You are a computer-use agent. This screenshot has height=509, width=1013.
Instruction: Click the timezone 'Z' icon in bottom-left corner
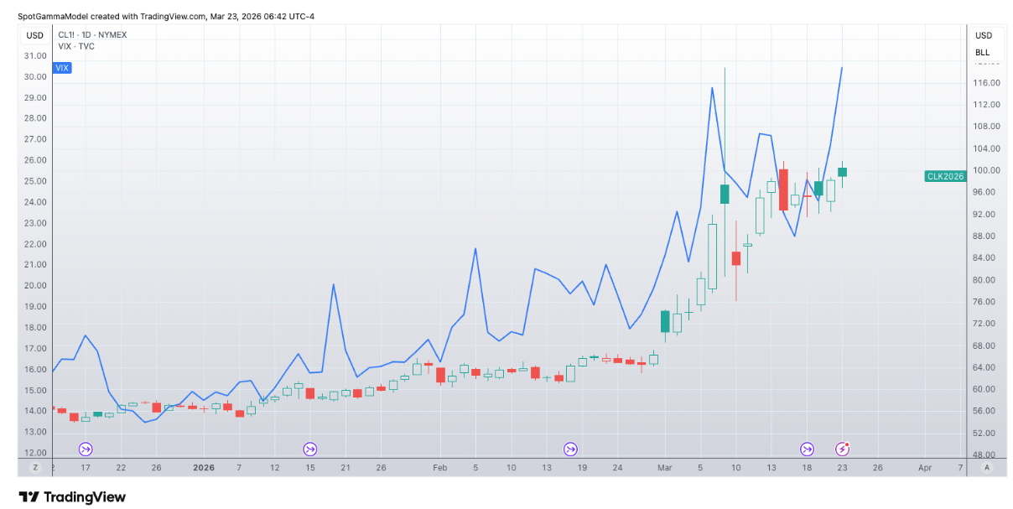(34, 467)
